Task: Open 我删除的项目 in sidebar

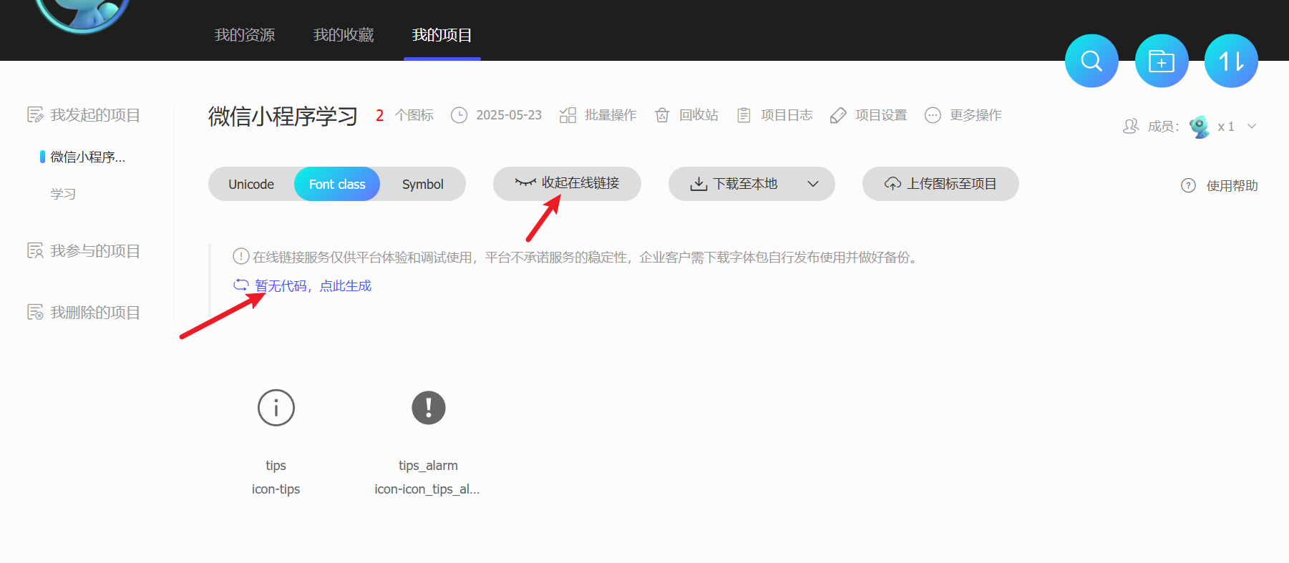Action: tap(84, 313)
